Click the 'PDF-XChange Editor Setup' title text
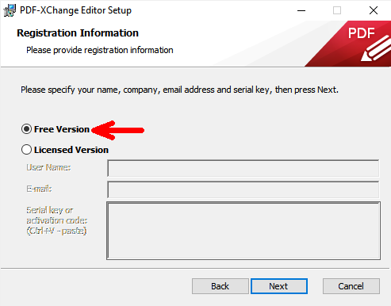Screen dimensions: 391x306 coord(75,10)
